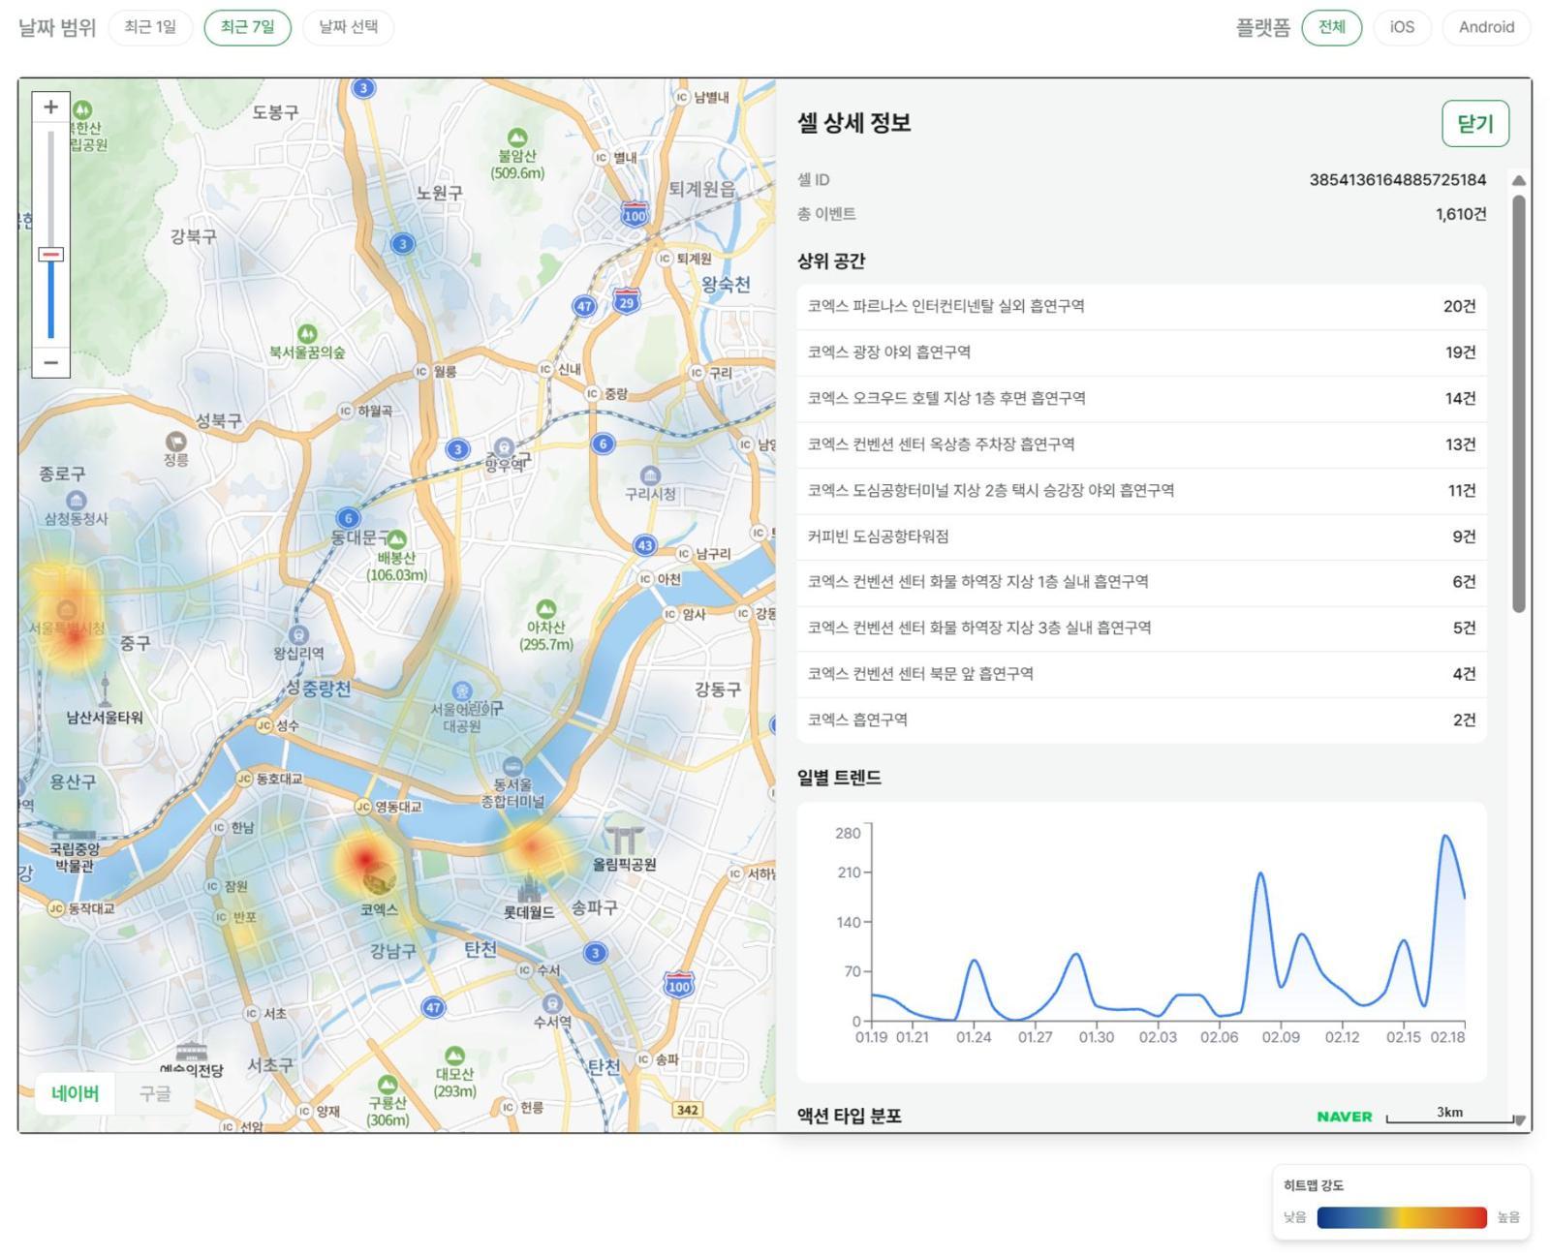Zoom in the map with plus button
This screenshot has width=1550, height=1256.
point(50,107)
